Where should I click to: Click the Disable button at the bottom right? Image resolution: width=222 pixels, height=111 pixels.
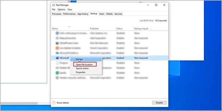click(159, 103)
